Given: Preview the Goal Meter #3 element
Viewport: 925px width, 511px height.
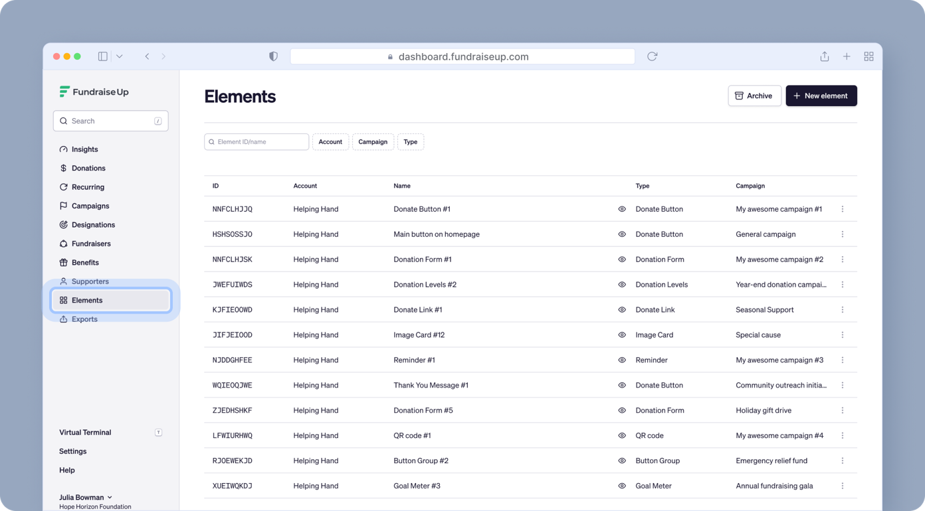Looking at the screenshot, I should [622, 486].
